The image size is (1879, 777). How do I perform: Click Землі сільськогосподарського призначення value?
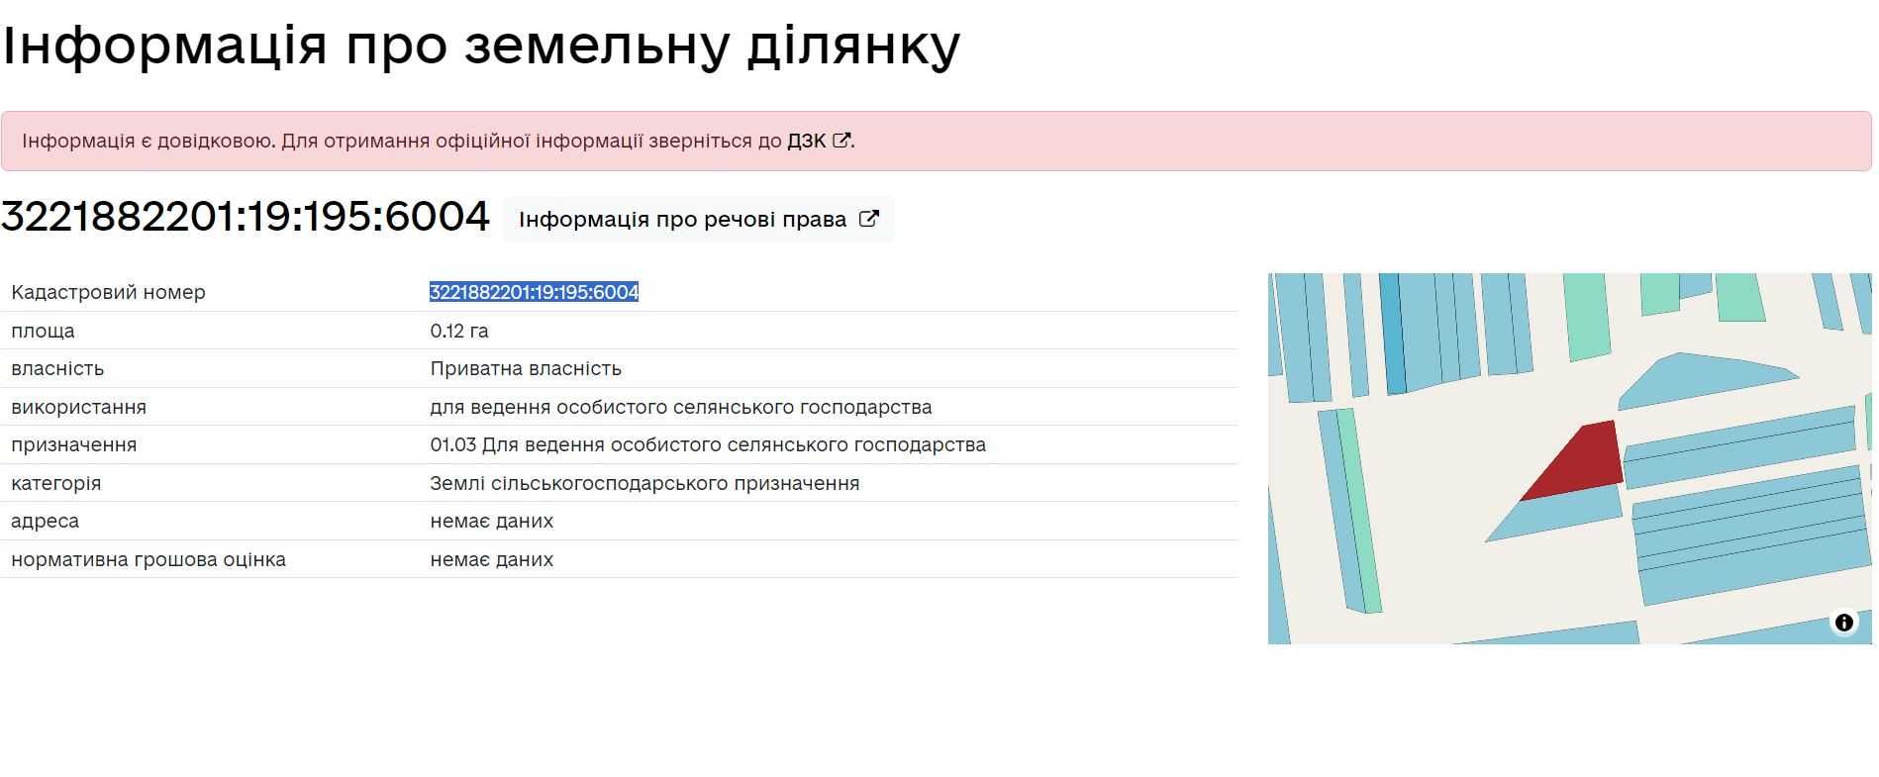click(644, 483)
